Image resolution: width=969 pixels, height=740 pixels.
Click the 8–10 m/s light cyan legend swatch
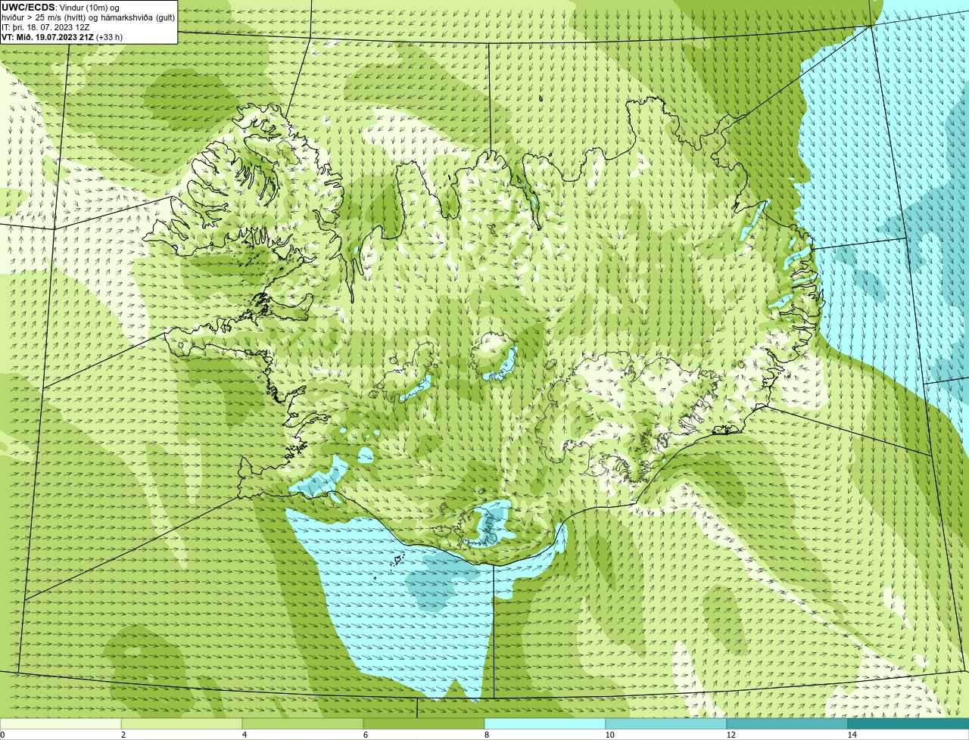coord(545,723)
